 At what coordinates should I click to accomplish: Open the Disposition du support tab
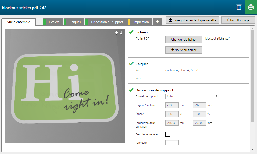(x=106, y=22)
